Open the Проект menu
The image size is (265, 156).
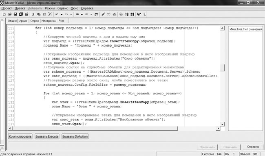click(x=7, y=8)
